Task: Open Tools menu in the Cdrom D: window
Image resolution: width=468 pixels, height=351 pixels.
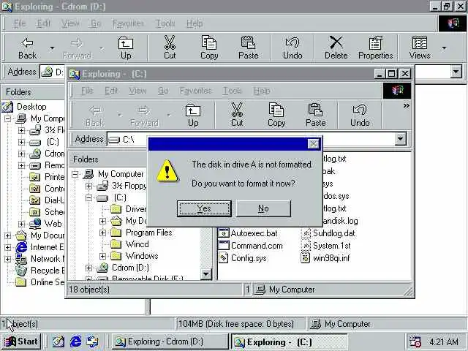Action: (165, 23)
